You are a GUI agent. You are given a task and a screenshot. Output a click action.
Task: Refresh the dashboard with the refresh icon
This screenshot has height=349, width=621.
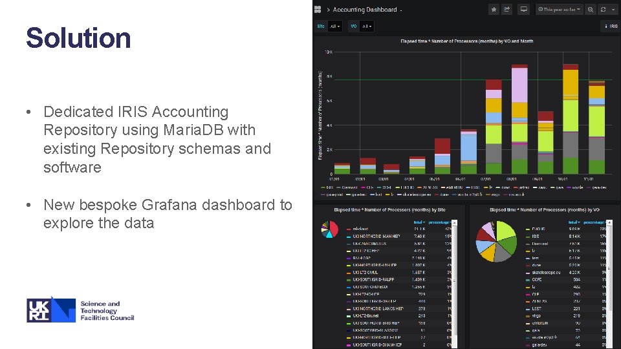point(603,10)
